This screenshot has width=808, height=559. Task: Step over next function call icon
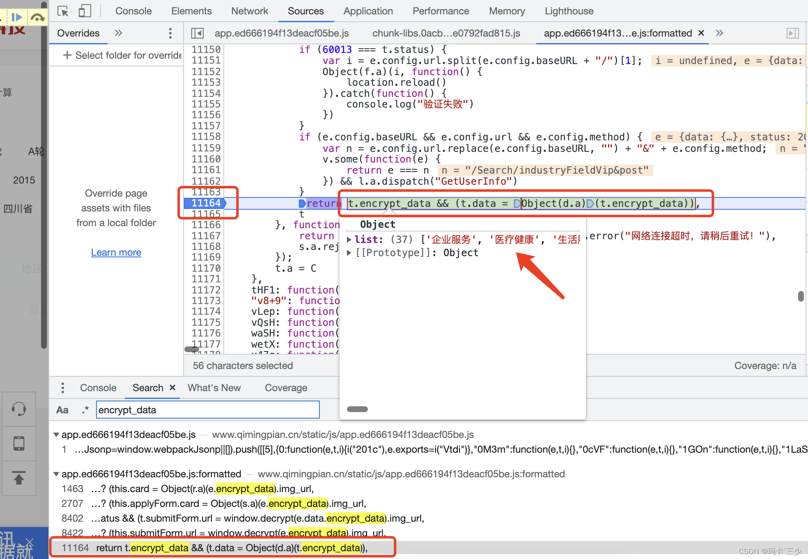coord(37,17)
